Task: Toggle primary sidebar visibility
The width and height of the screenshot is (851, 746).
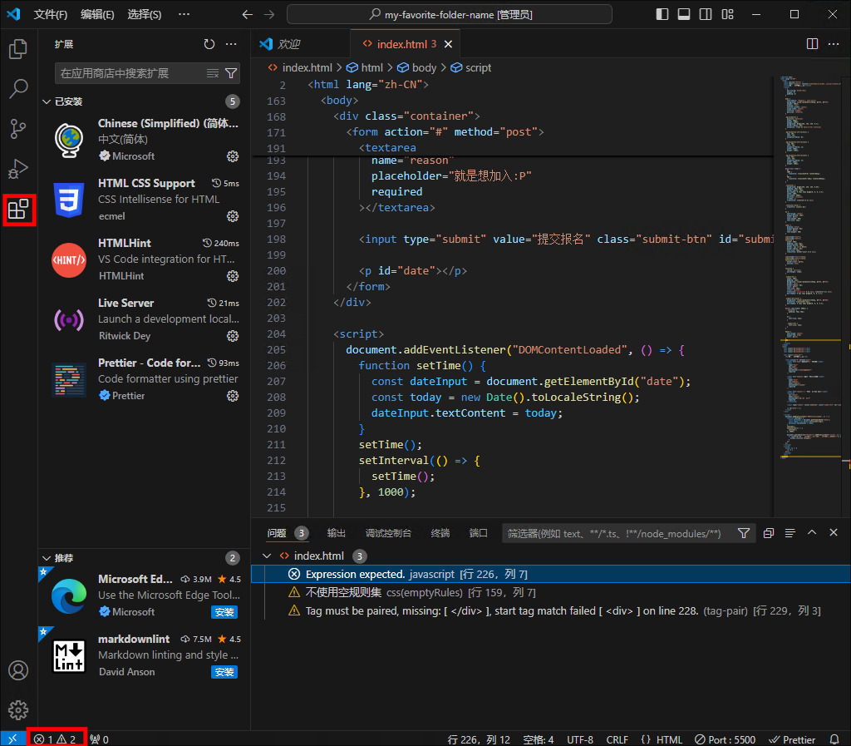Action: [x=662, y=13]
